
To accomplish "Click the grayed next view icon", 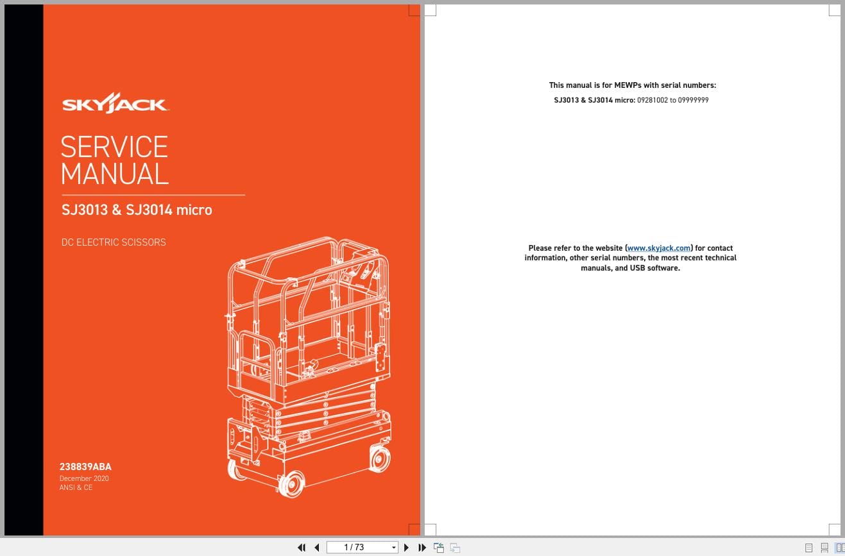I will point(454,548).
